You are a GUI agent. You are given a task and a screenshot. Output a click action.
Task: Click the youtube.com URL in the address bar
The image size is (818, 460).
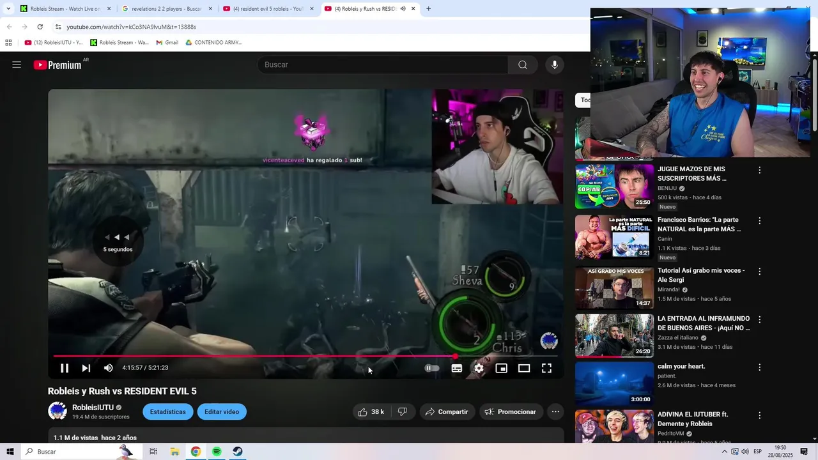click(131, 27)
